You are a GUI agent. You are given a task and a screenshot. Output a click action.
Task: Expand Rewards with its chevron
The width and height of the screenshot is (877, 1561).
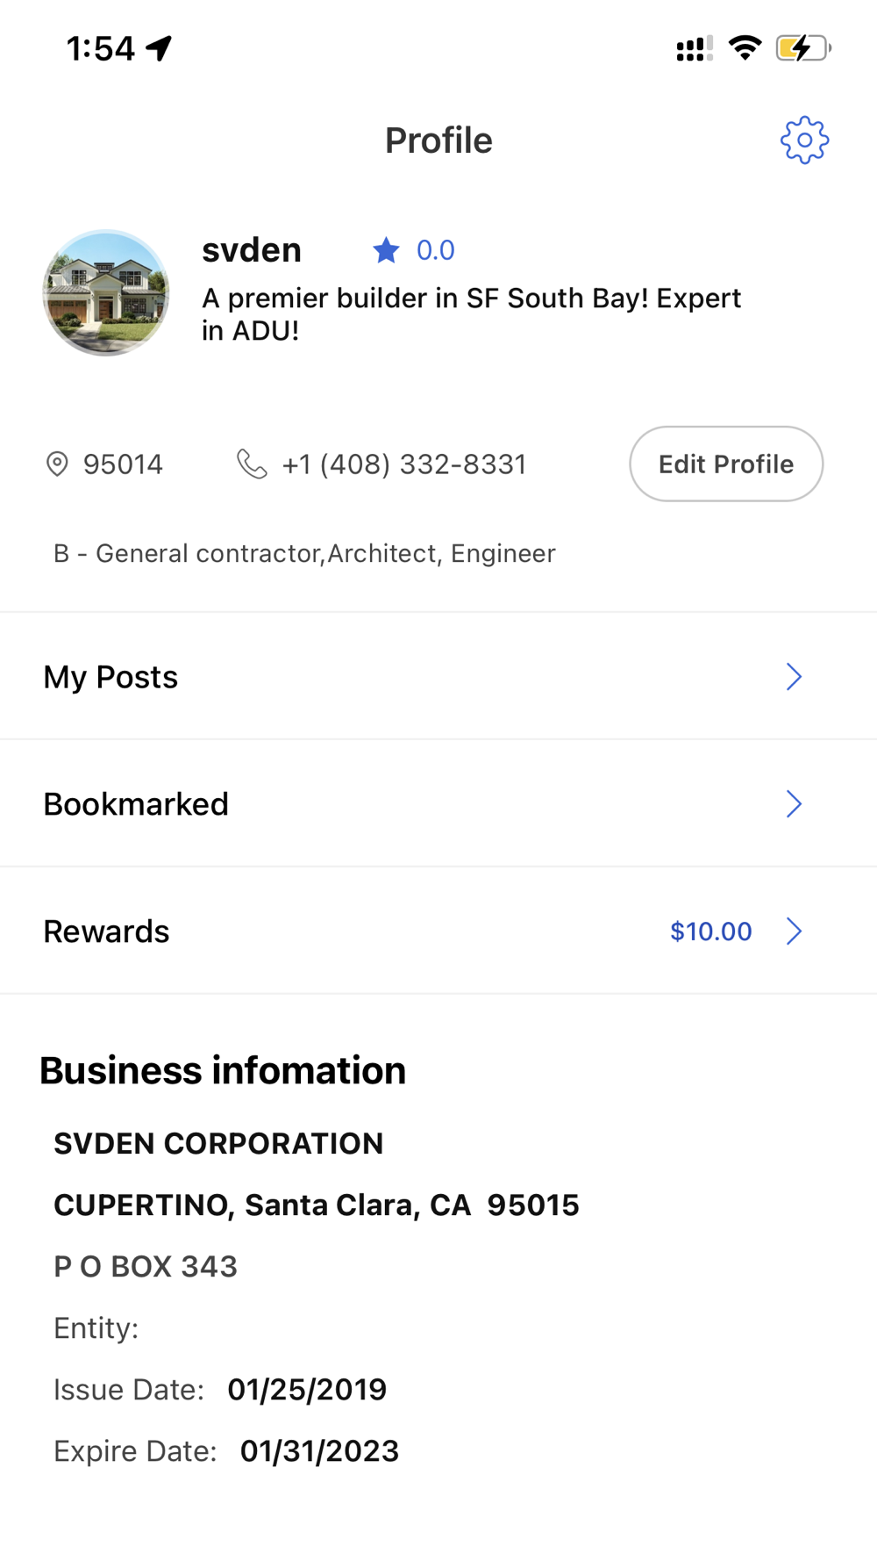[x=794, y=932]
